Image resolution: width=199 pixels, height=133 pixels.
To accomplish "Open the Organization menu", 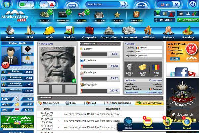I will tap(109, 32).
